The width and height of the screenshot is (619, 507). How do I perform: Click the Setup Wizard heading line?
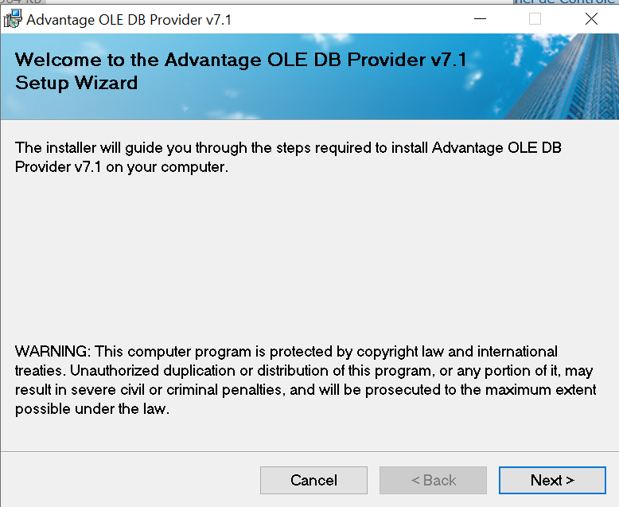tap(76, 82)
